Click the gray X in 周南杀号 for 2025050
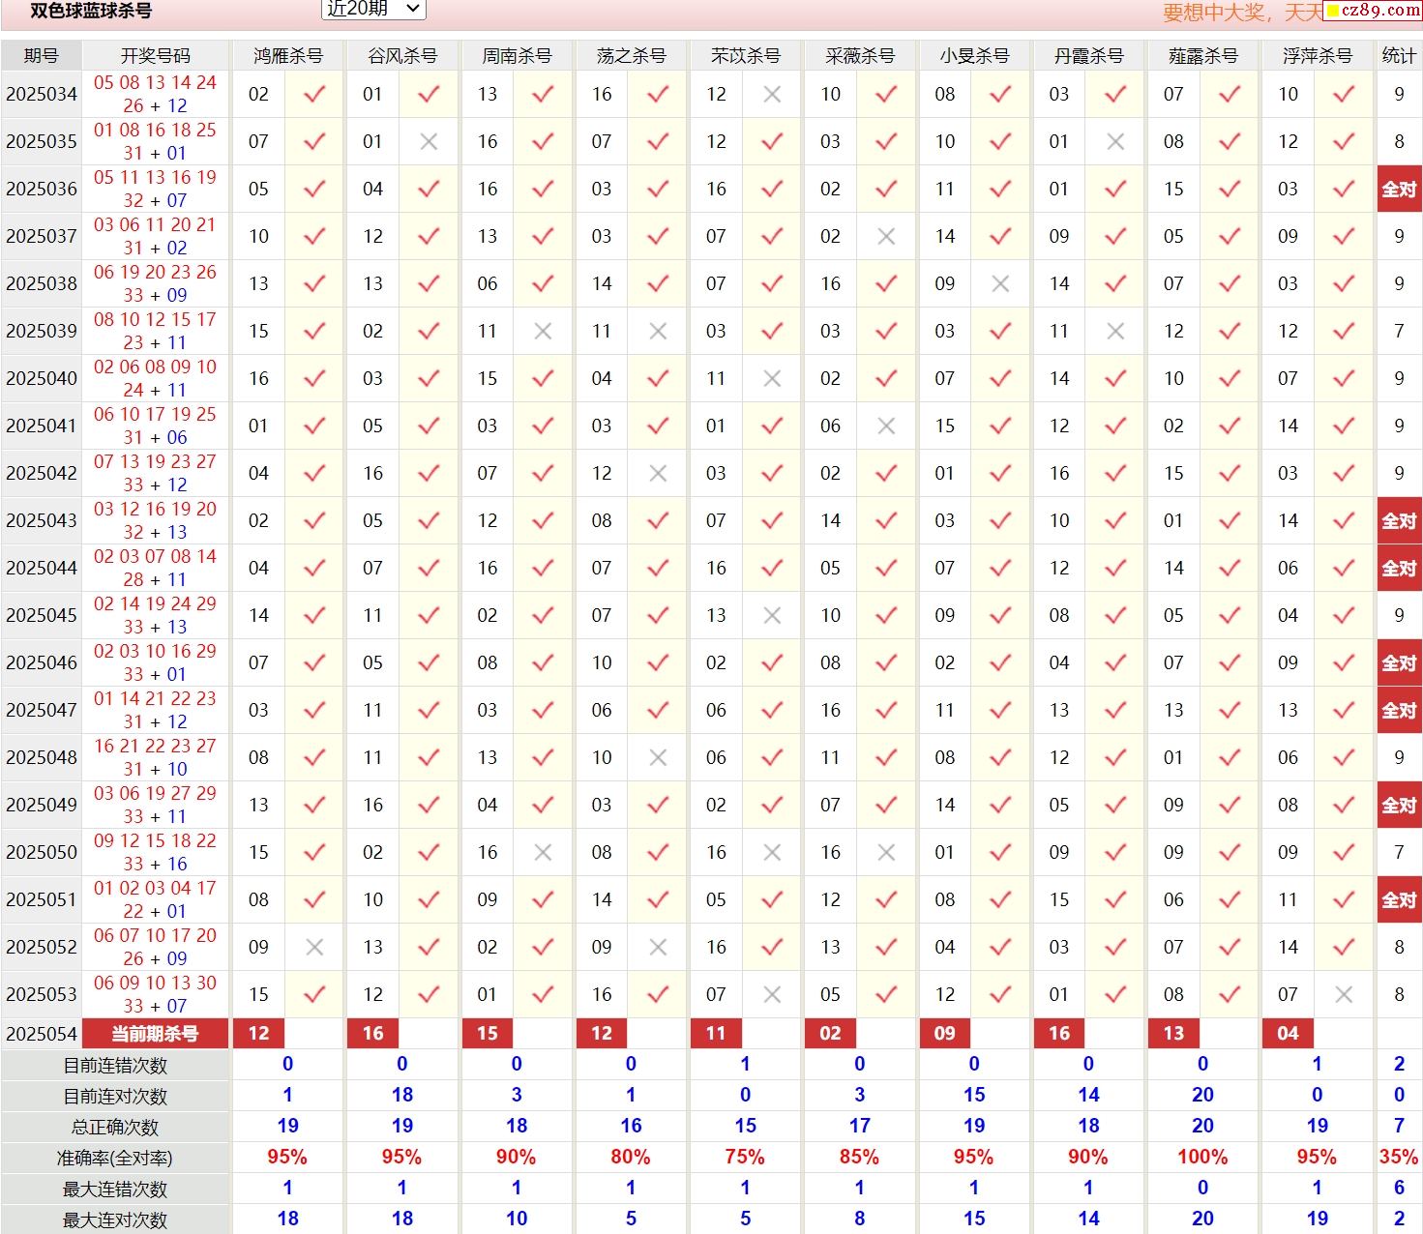 coord(544,852)
